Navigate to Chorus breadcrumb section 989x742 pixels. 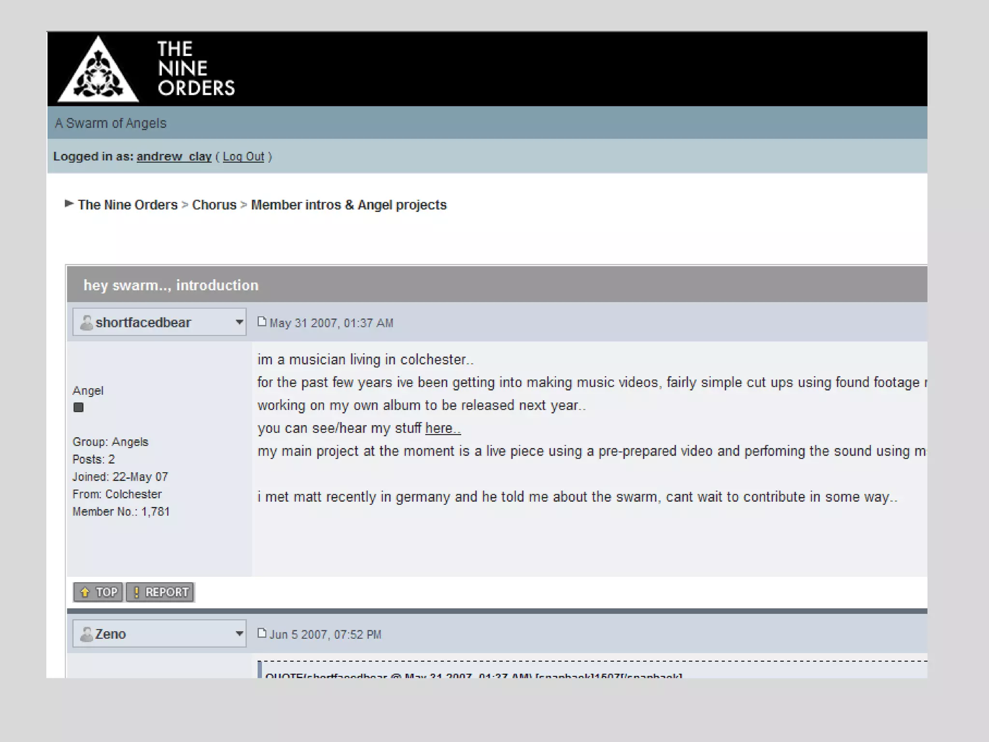214,205
